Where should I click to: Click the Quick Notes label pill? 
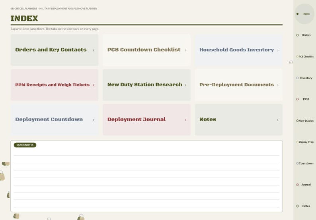click(x=25, y=145)
